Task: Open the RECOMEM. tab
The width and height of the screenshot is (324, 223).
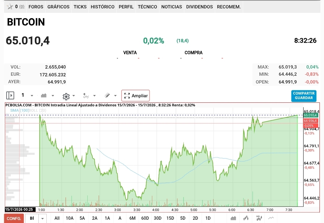Action: pos(229,7)
